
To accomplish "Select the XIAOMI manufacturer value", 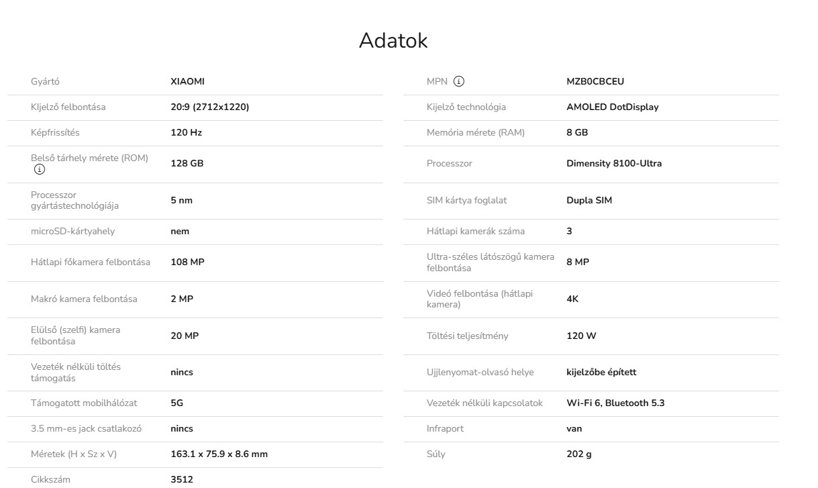I will click(187, 81).
